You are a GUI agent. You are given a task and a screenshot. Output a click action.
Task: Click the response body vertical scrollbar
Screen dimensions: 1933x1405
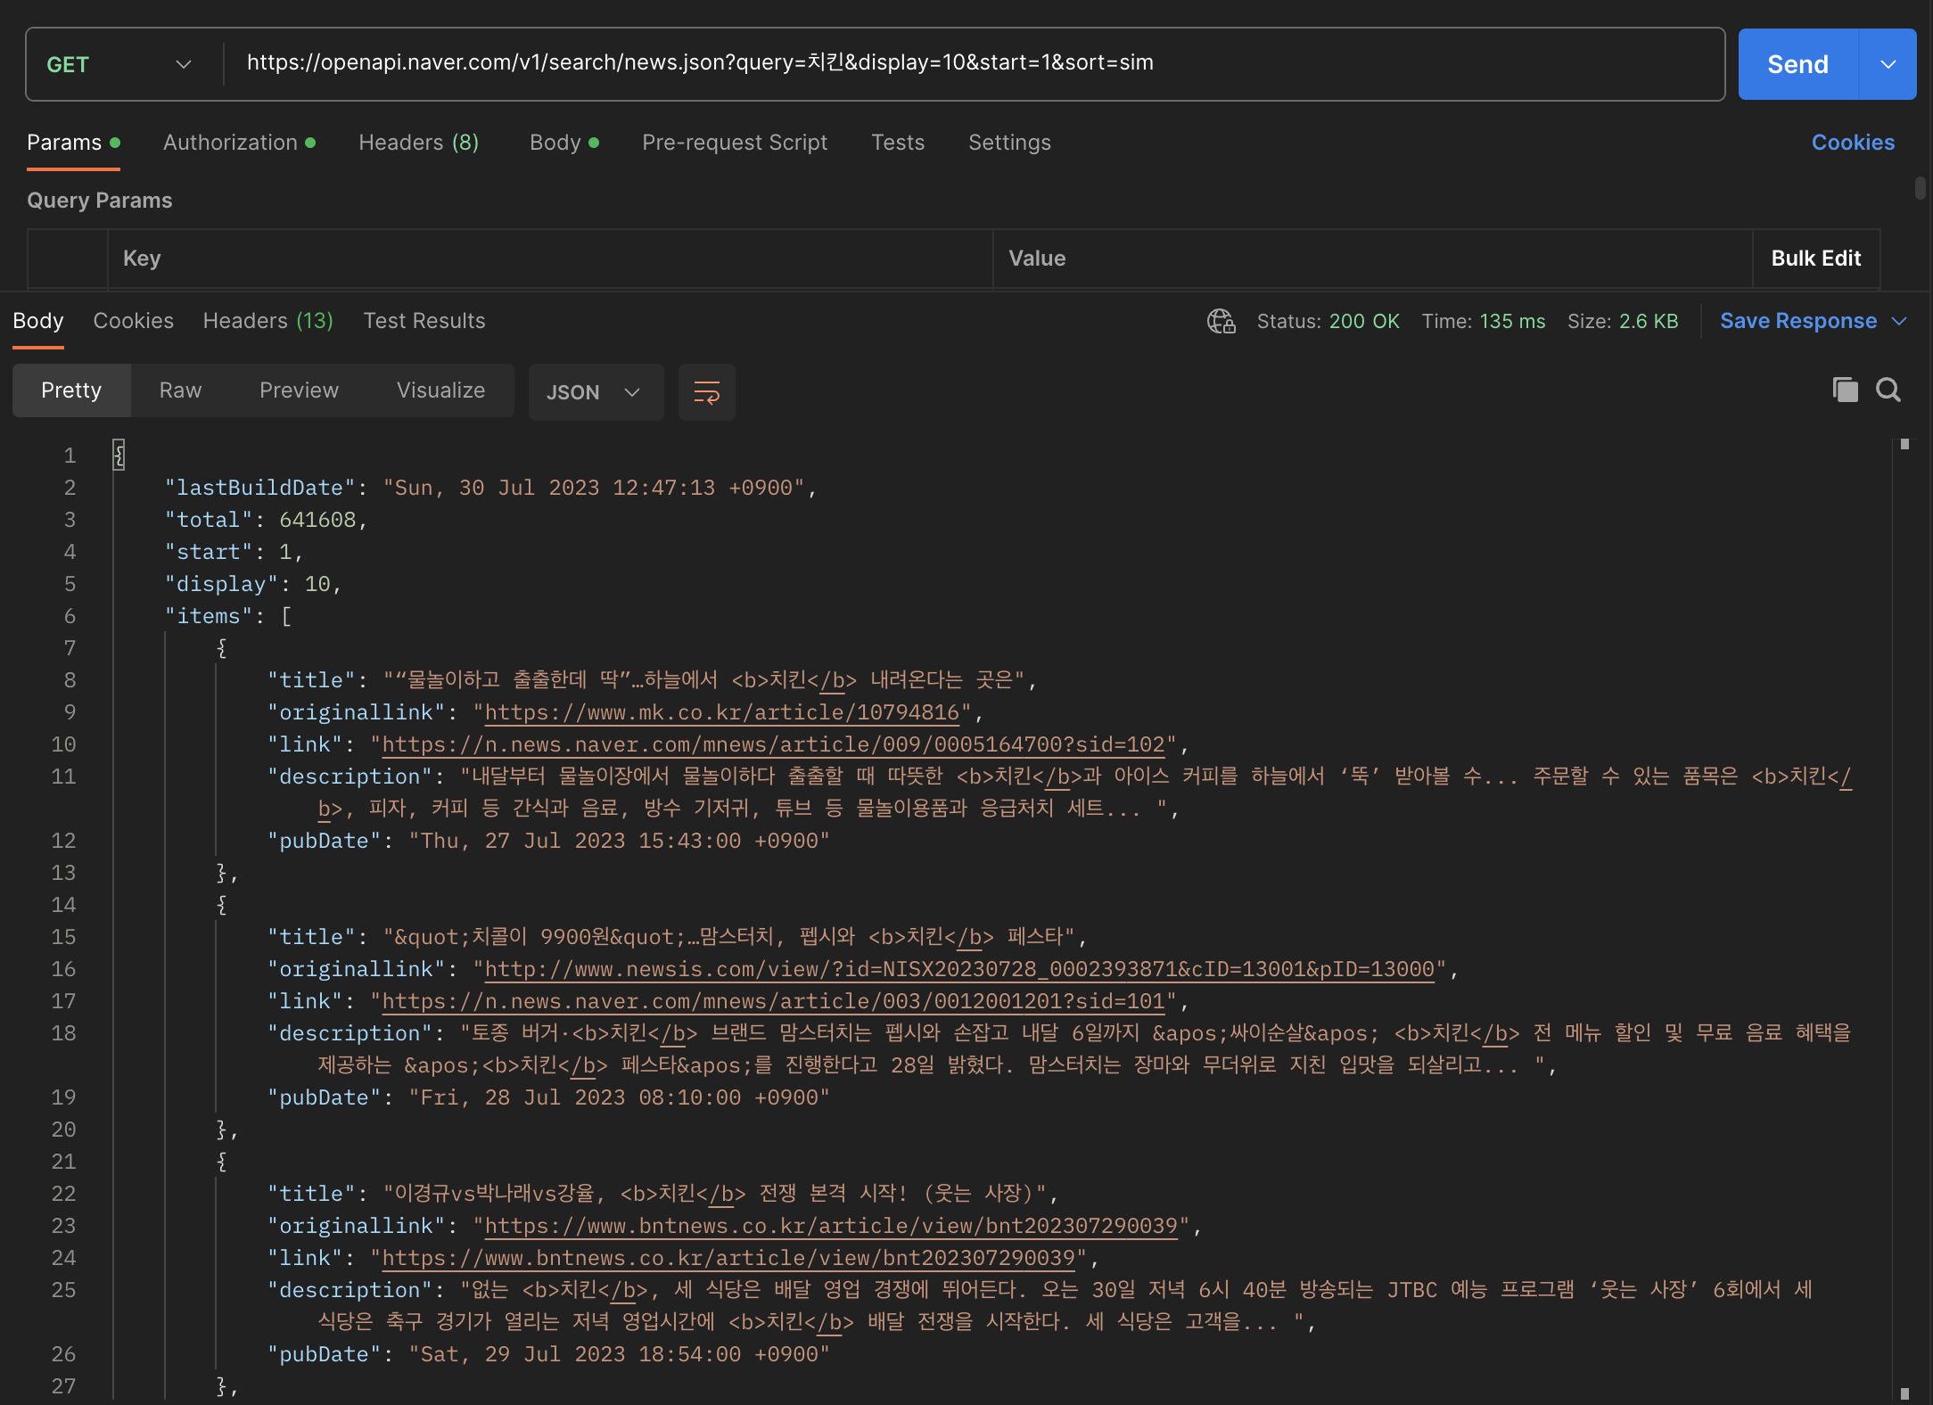(x=1904, y=918)
